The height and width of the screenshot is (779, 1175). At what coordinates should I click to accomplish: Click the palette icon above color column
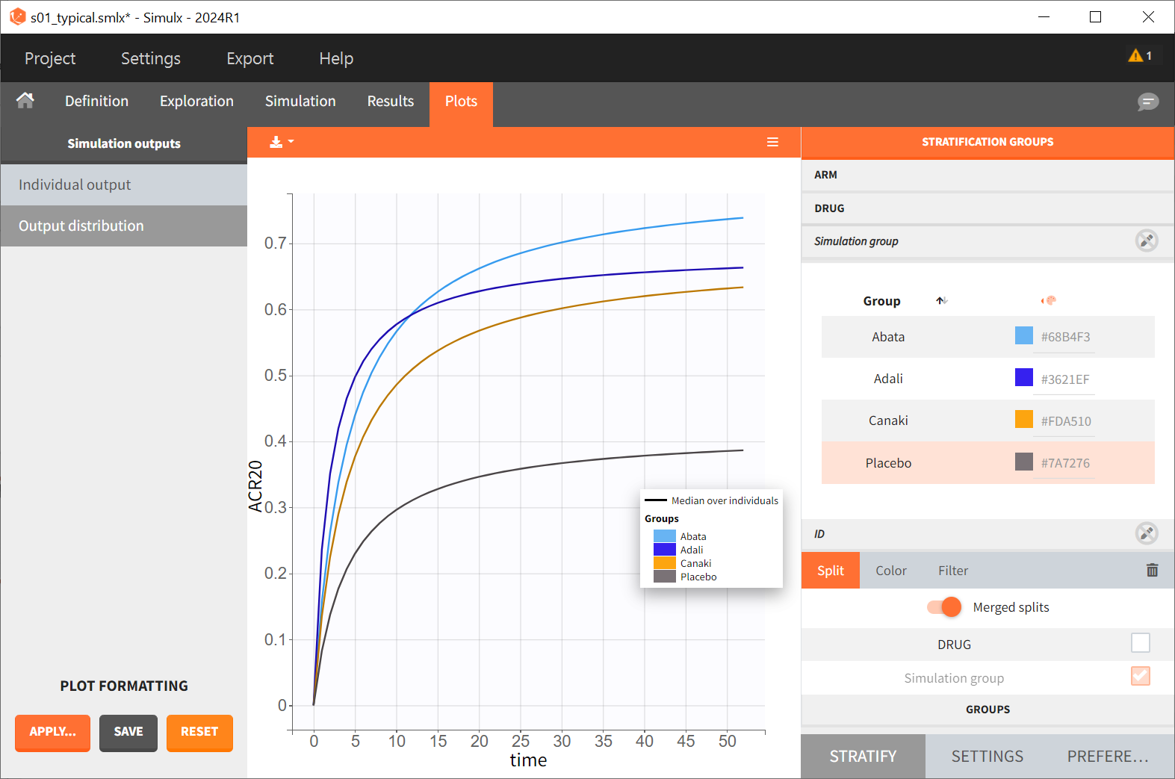1049,301
